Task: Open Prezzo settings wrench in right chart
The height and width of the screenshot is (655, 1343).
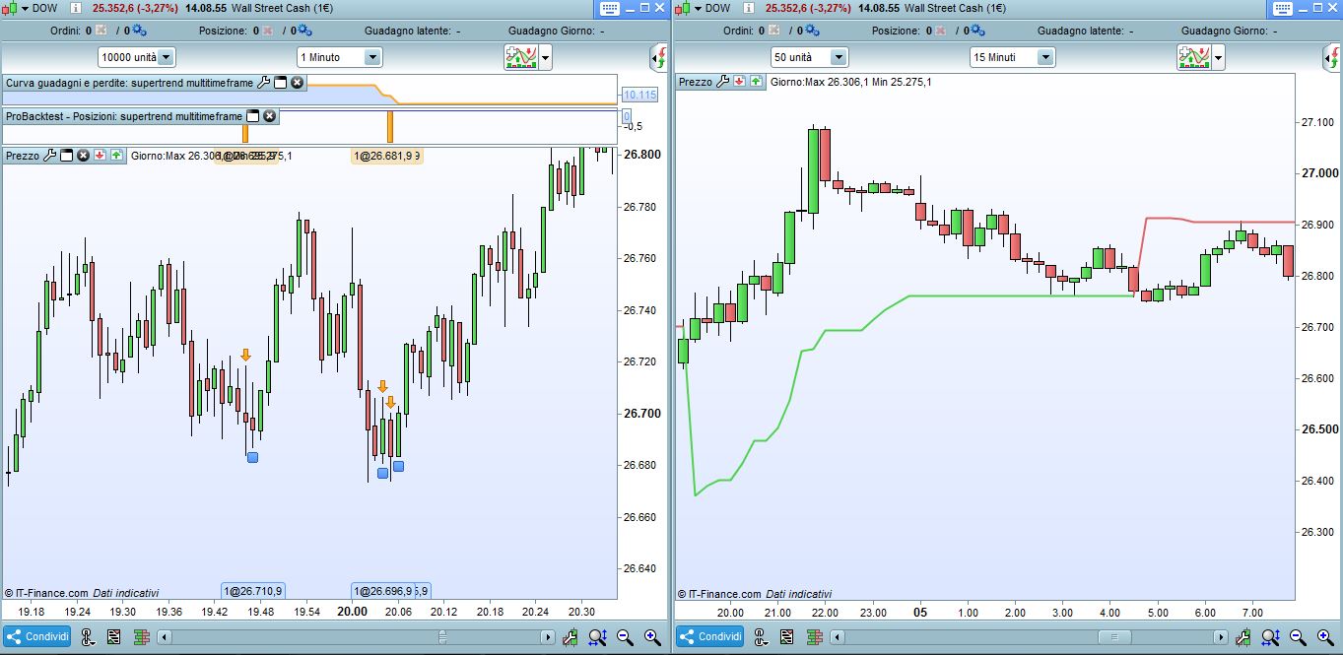Action: (722, 82)
